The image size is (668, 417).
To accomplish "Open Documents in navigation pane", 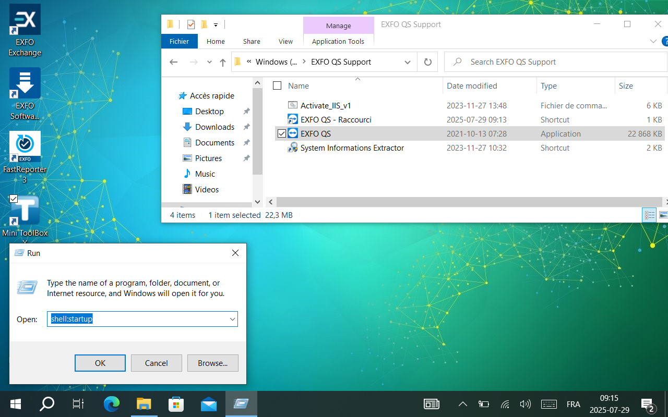I will click(214, 143).
